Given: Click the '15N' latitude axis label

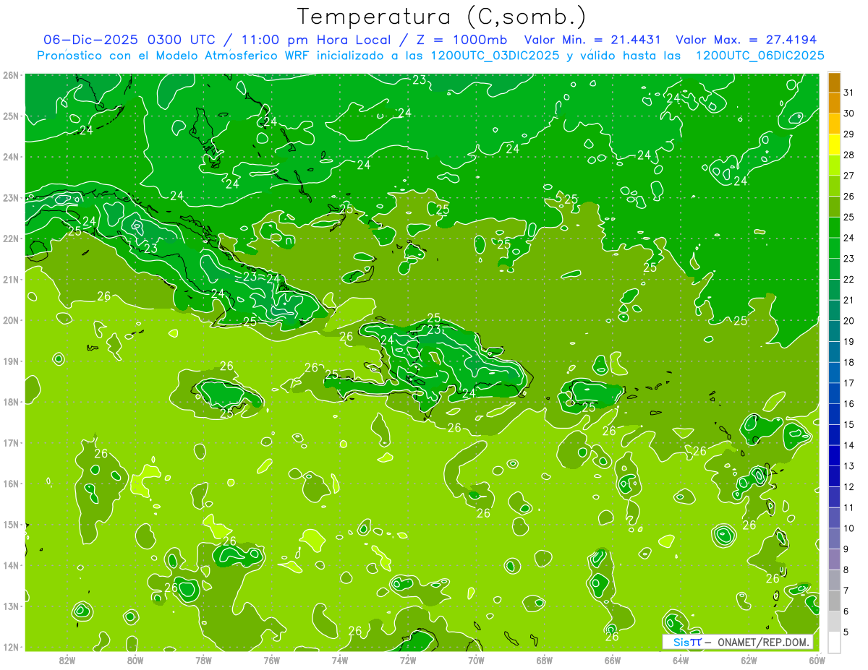Looking at the screenshot, I should (x=11, y=525).
